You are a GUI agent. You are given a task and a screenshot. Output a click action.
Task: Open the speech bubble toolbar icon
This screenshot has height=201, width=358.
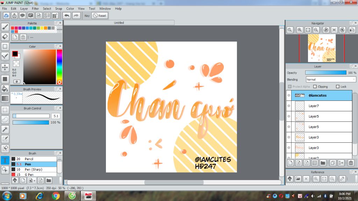(x=22, y=15)
